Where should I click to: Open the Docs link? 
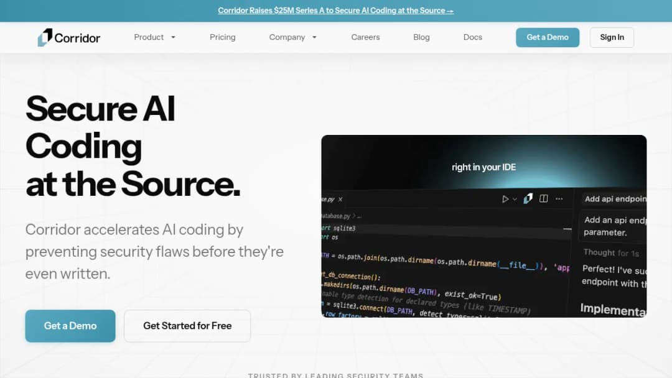click(x=473, y=37)
